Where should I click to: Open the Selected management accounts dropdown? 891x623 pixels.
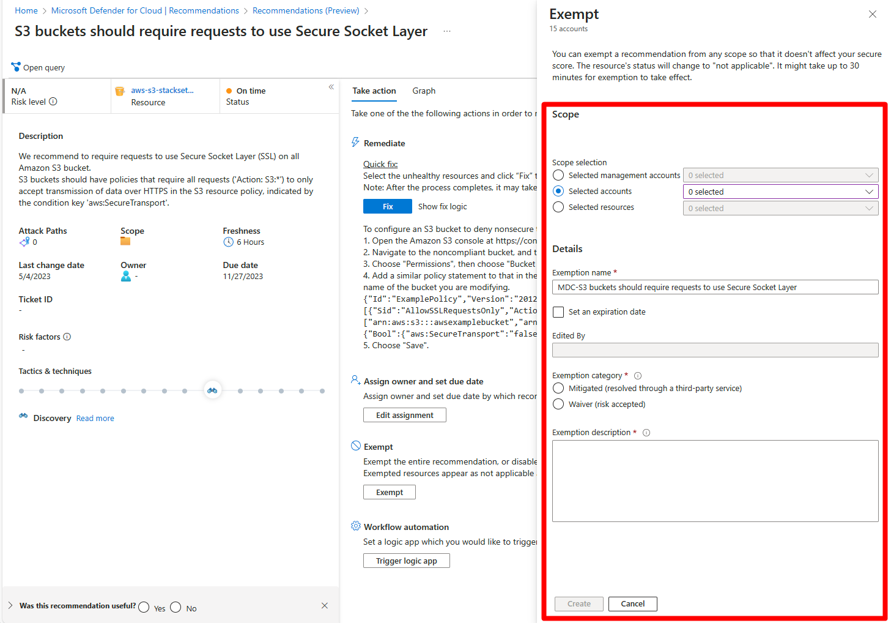[x=780, y=176]
